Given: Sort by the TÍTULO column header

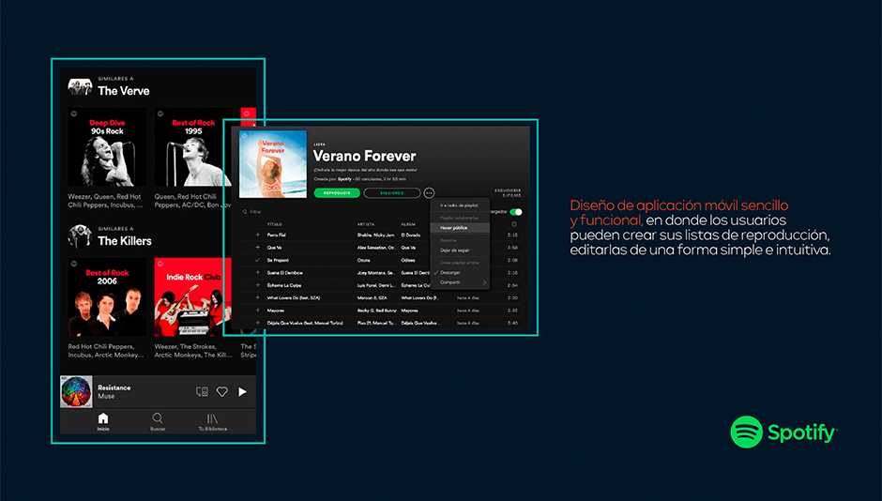Looking at the screenshot, I should [275, 224].
